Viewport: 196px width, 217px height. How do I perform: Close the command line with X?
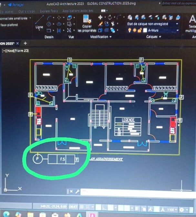click(x=71, y=192)
